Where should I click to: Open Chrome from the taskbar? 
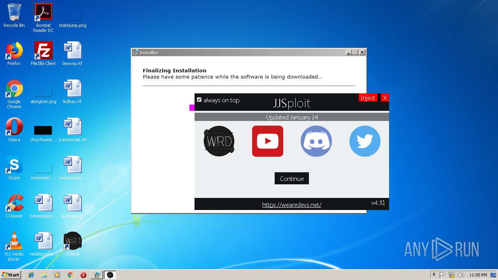(x=70, y=275)
